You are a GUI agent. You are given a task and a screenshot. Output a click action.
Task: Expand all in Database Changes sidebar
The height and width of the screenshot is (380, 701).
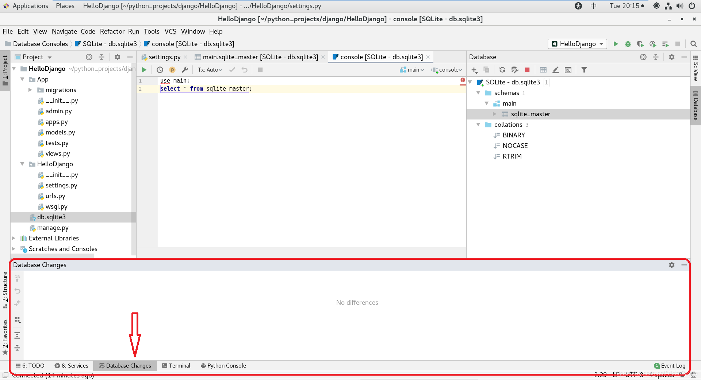[17, 335]
